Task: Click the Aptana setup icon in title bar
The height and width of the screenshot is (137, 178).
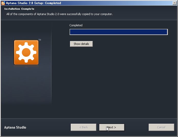Action: coord(3,3)
